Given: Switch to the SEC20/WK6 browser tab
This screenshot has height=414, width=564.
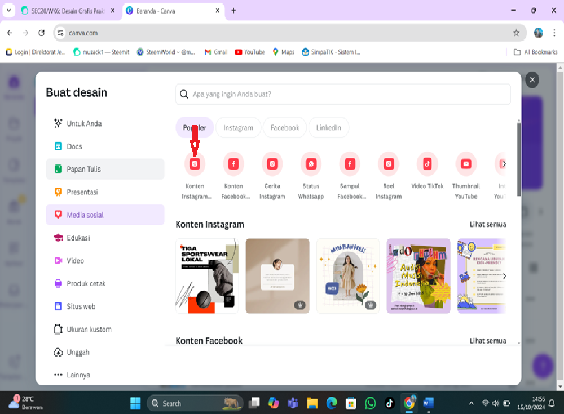Looking at the screenshot, I should [68, 11].
